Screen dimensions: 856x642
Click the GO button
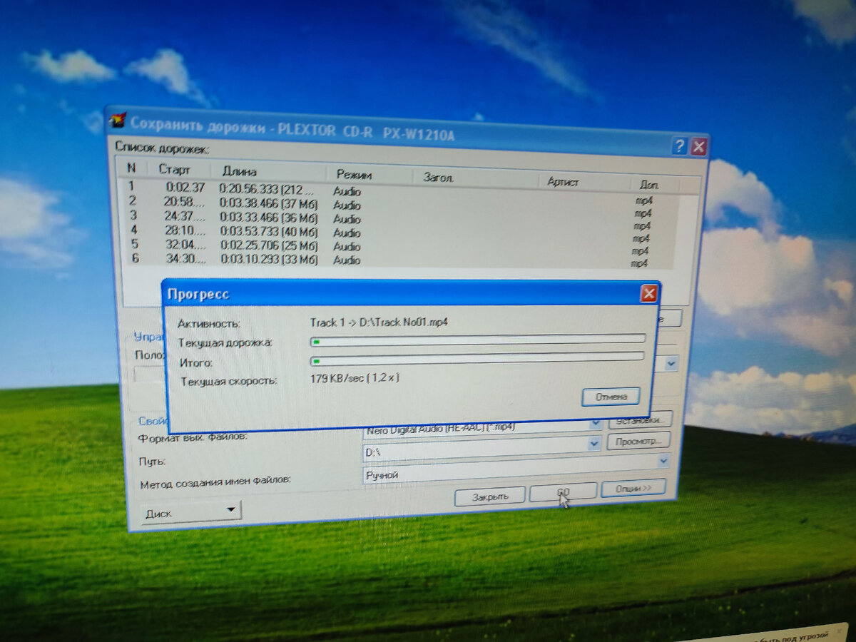(x=564, y=492)
